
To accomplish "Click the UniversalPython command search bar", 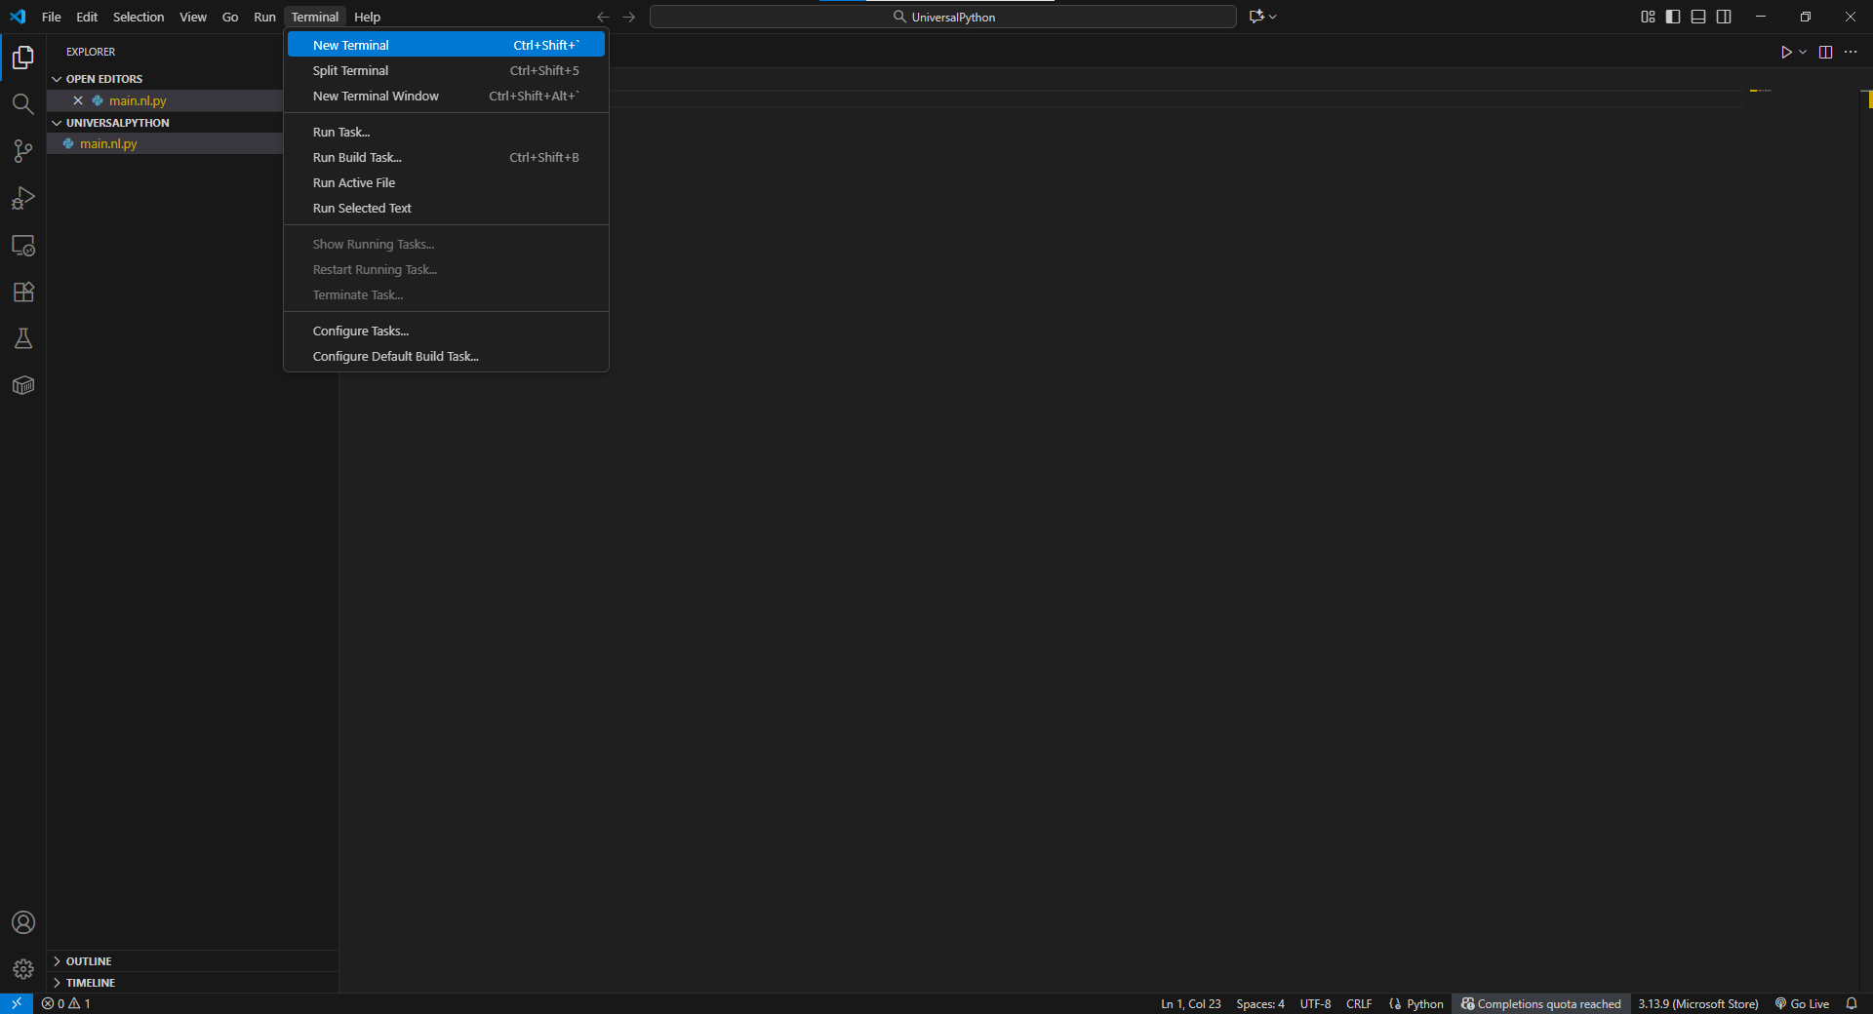I will pos(941,17).
